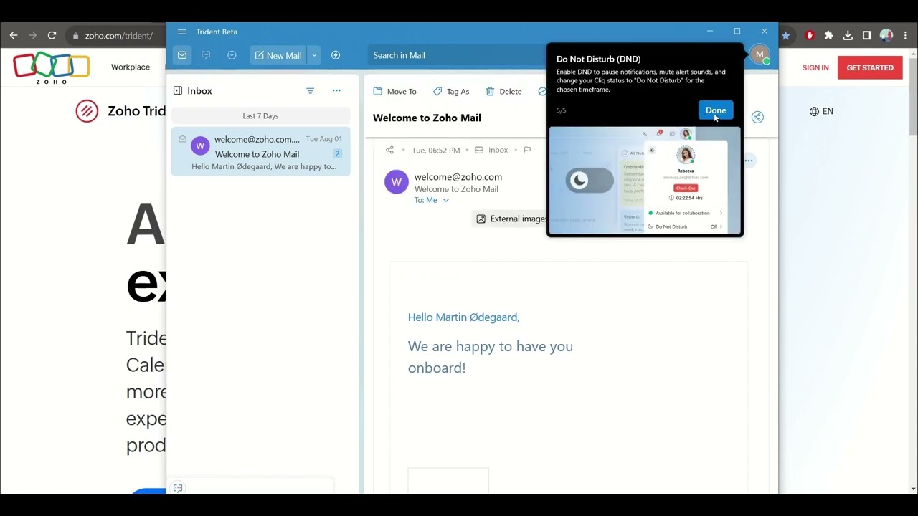Open Chrome extensions puzzle icon

coord(829,35)
